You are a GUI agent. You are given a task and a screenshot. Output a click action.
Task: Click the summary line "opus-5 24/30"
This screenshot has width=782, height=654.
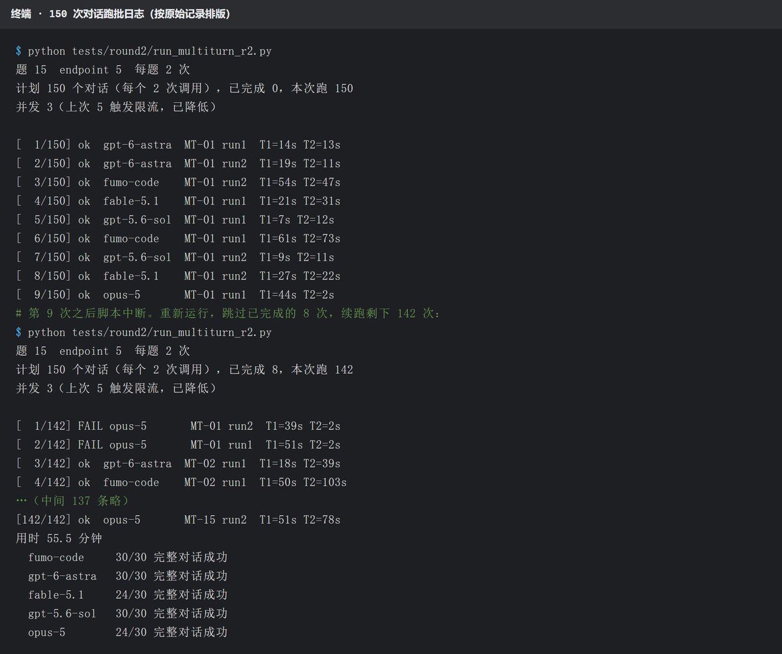click(128, 633)
